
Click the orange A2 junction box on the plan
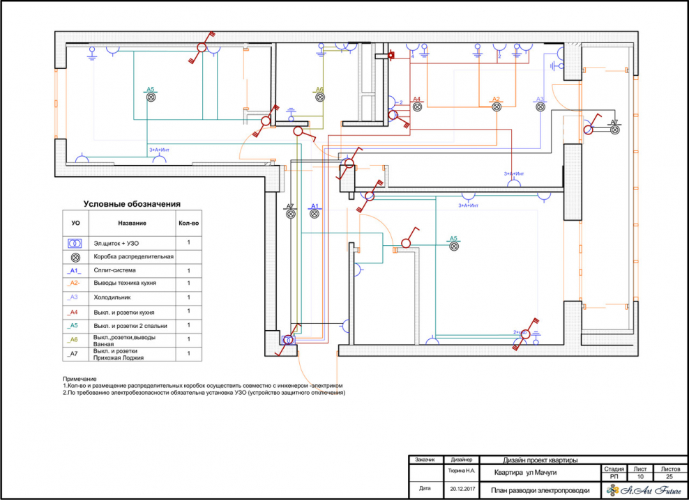pyautogui.click(x=497, y=107)
